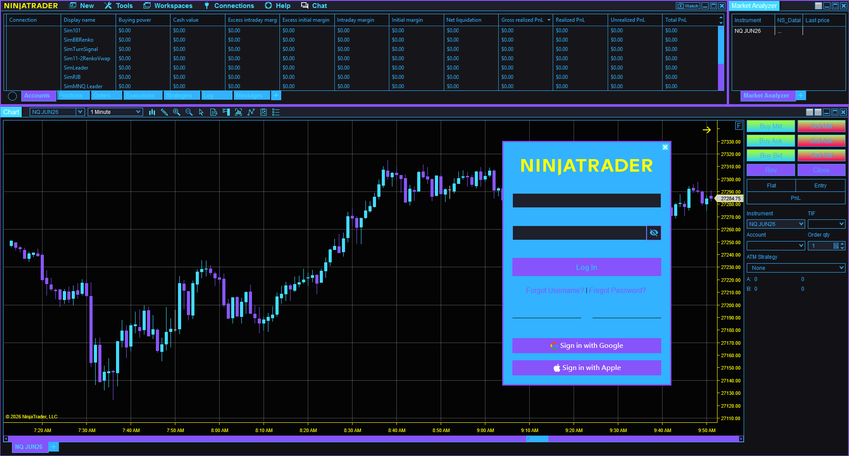Click the zoom out magnifier on chart
This screenshot has height=456, width=849.
pos(189,112)
